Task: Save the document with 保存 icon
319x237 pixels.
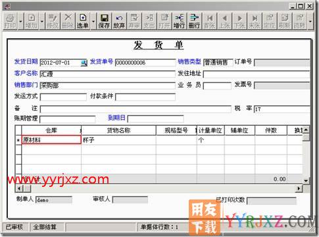Action: tap(104, 21)
